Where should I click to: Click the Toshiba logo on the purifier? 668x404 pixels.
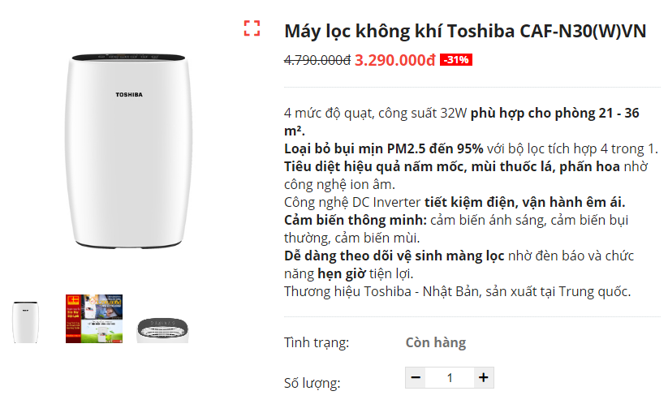[128, 95]
